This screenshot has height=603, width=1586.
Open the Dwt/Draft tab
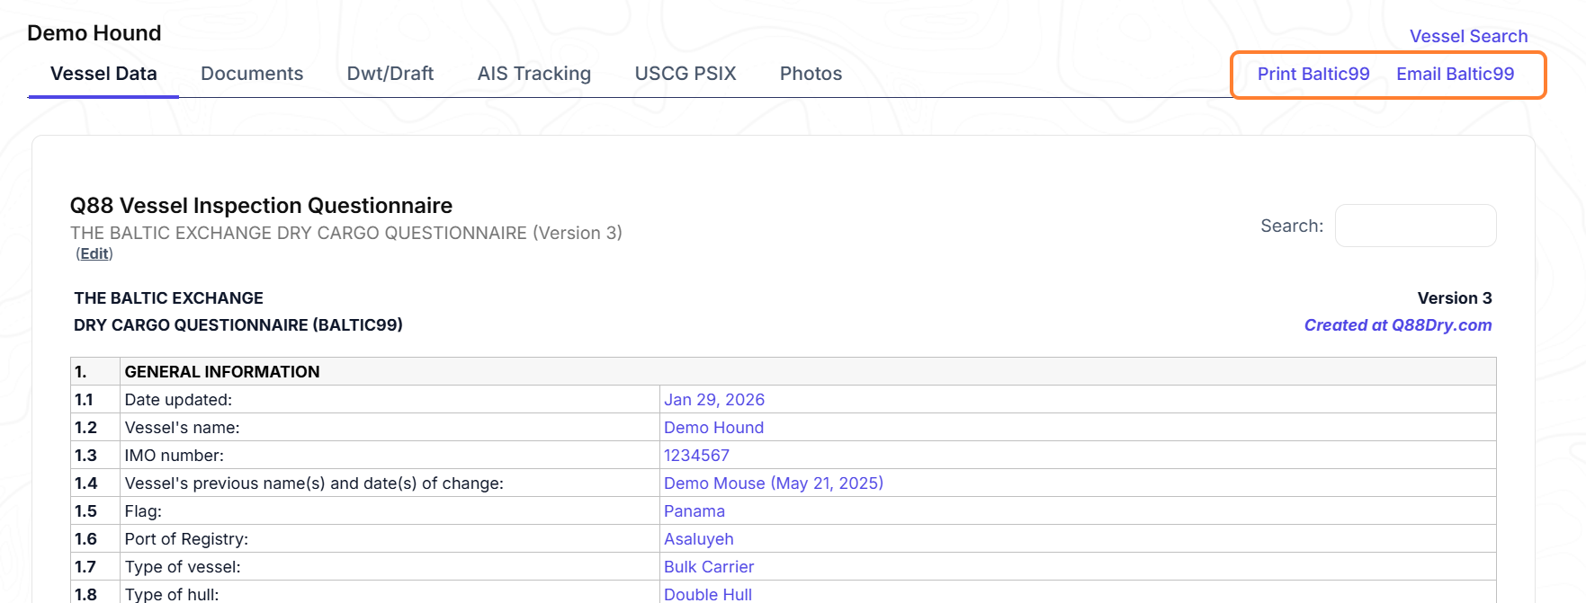[x=390, y=74]
